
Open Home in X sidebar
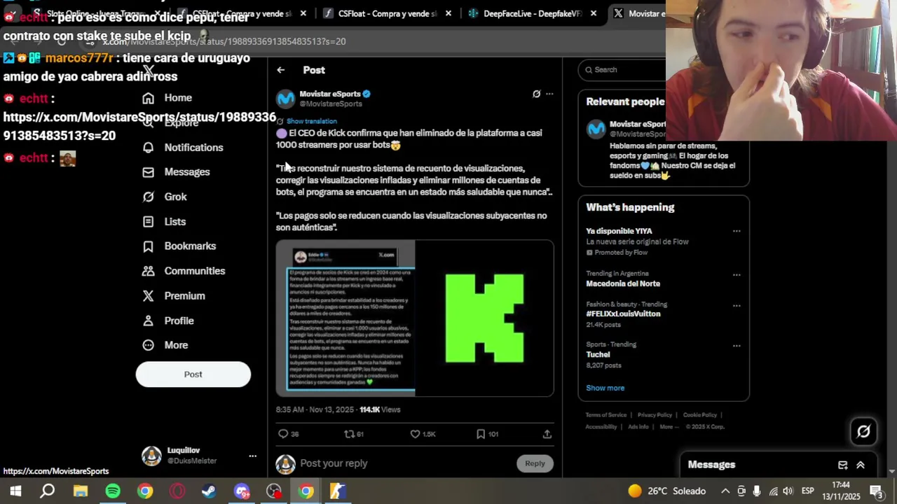tap(167, 98)
